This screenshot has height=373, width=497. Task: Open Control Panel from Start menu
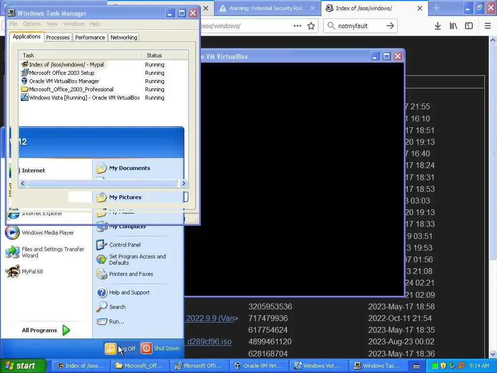coord(118,245)
